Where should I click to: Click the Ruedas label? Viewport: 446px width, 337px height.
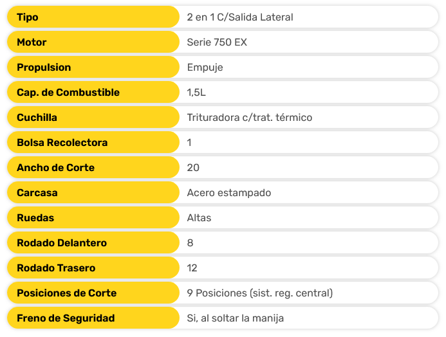[35, 218]
